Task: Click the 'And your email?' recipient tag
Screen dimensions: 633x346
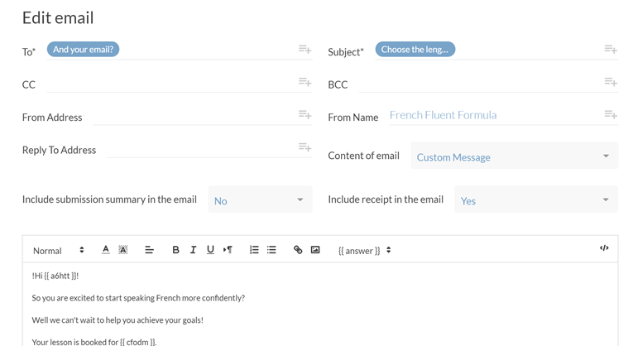Action: coord(84,50)
